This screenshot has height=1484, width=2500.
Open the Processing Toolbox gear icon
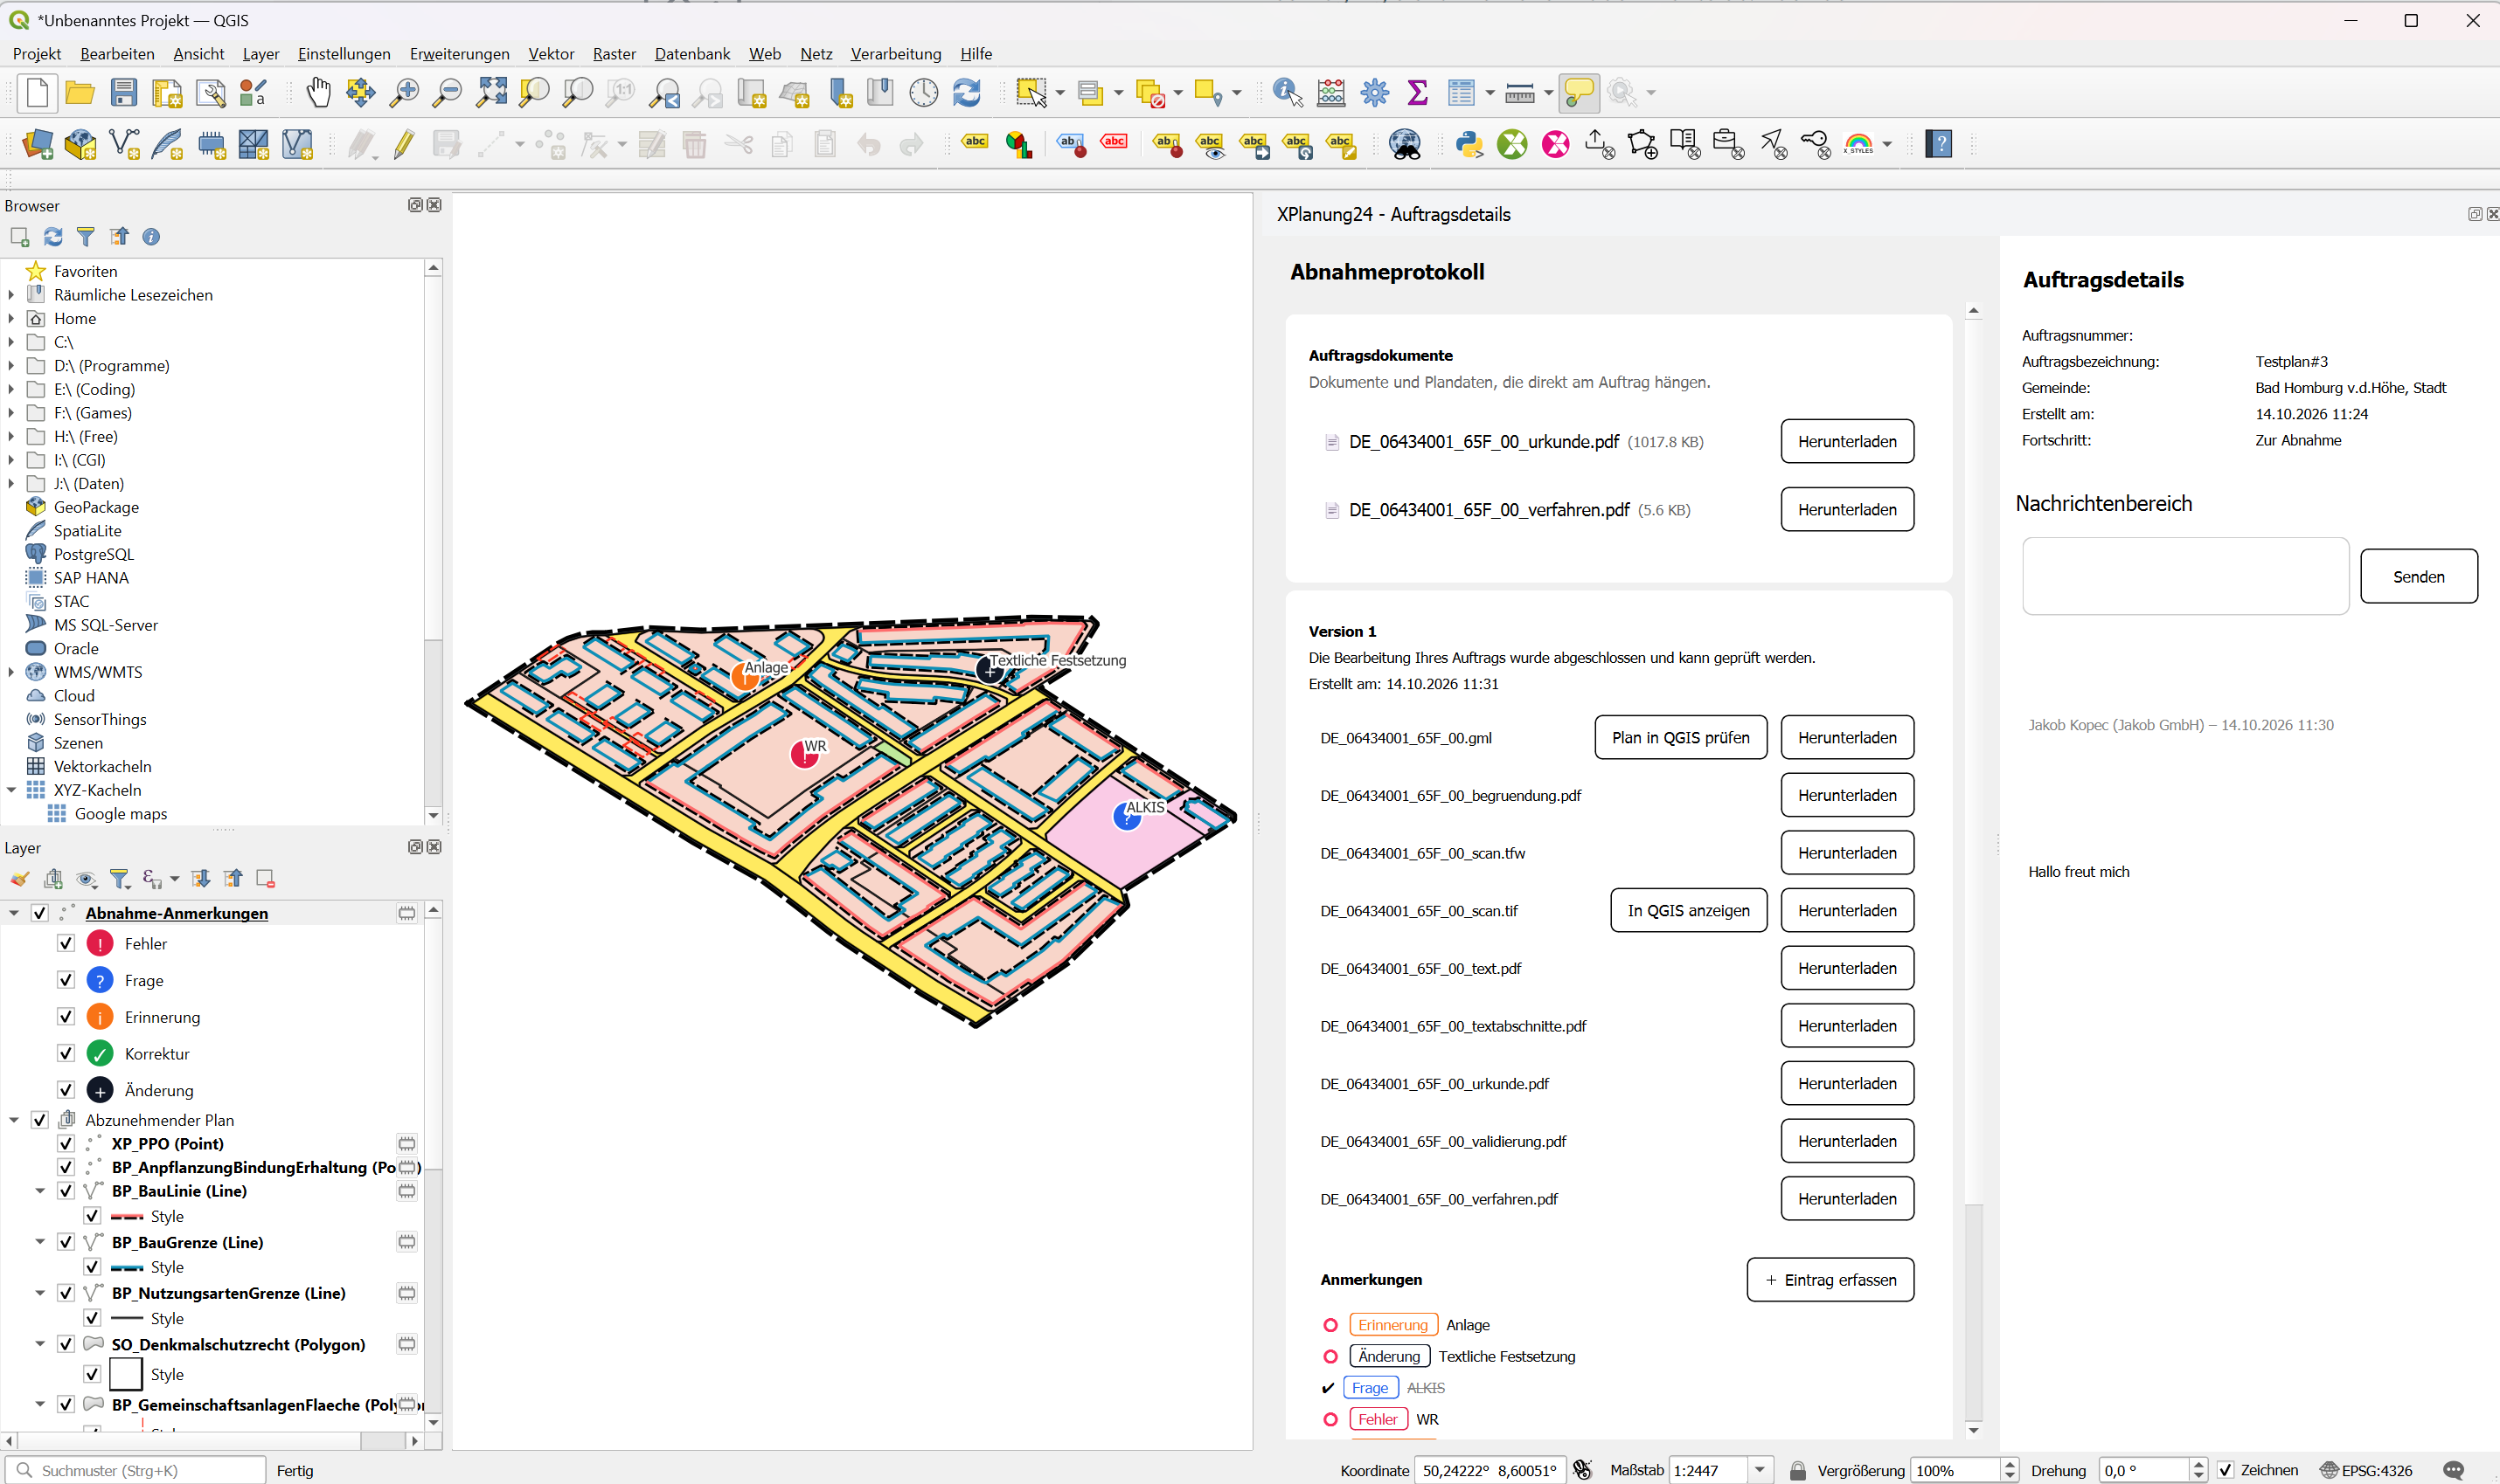pyautogui.click(x=1375, y=93)
